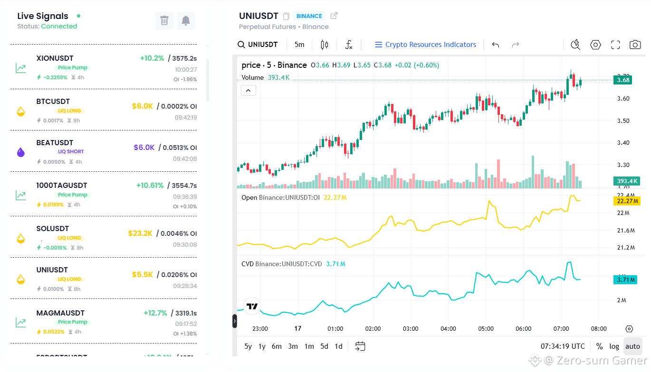The image size is (651, 372).
Task: Click the 22.27M open interest label
Action: click(x=626, y=201)
